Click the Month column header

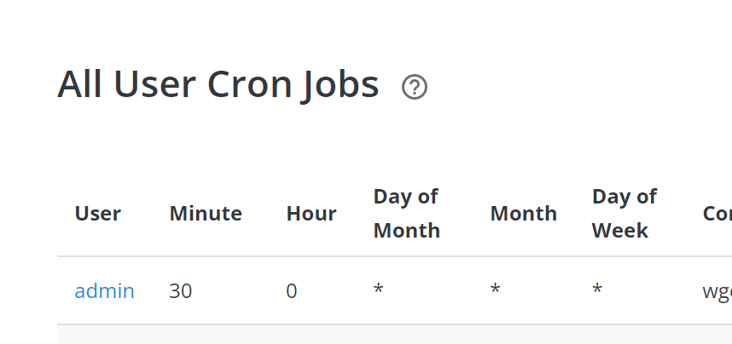pos(523,214)
